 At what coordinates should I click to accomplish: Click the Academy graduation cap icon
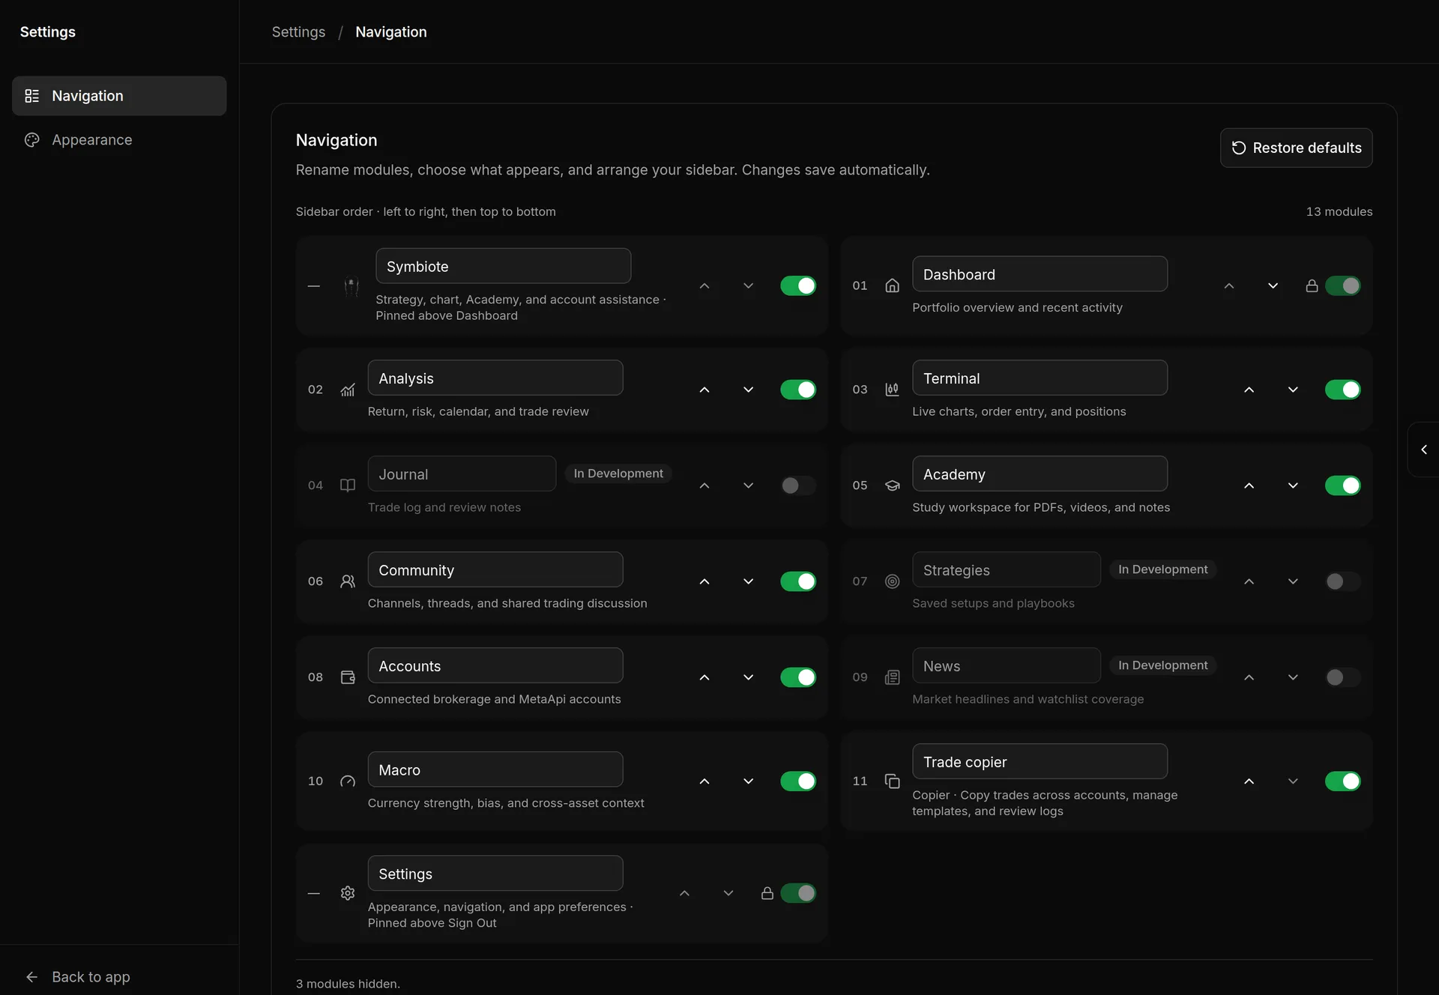(x=892, y=486)
